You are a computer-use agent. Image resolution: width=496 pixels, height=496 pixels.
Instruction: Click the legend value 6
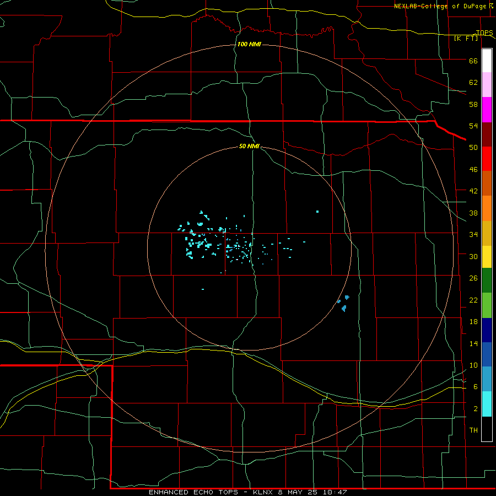coord(476,387)
